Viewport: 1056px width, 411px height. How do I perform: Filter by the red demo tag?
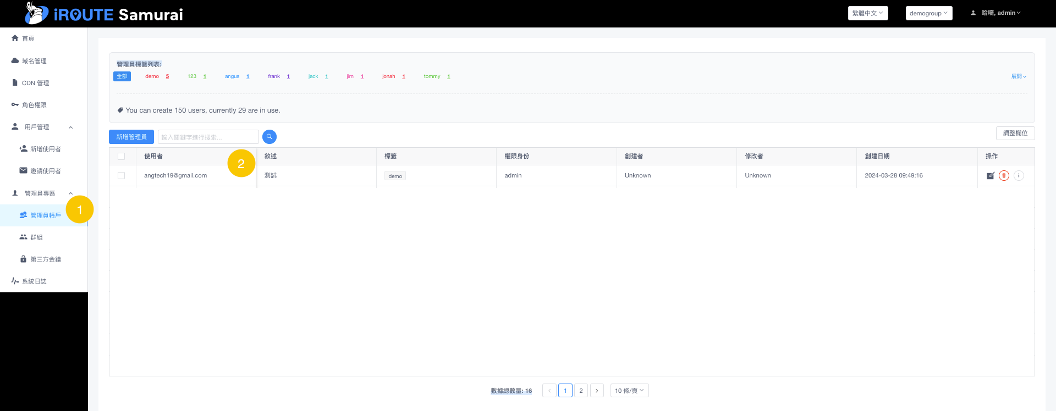pos(152,76)
